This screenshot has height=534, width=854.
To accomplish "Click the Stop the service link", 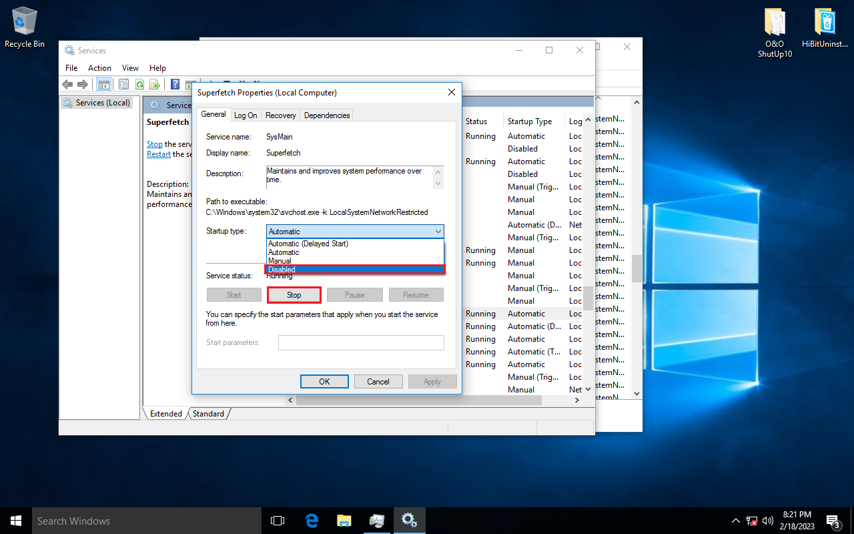I will tap(155, 144).
